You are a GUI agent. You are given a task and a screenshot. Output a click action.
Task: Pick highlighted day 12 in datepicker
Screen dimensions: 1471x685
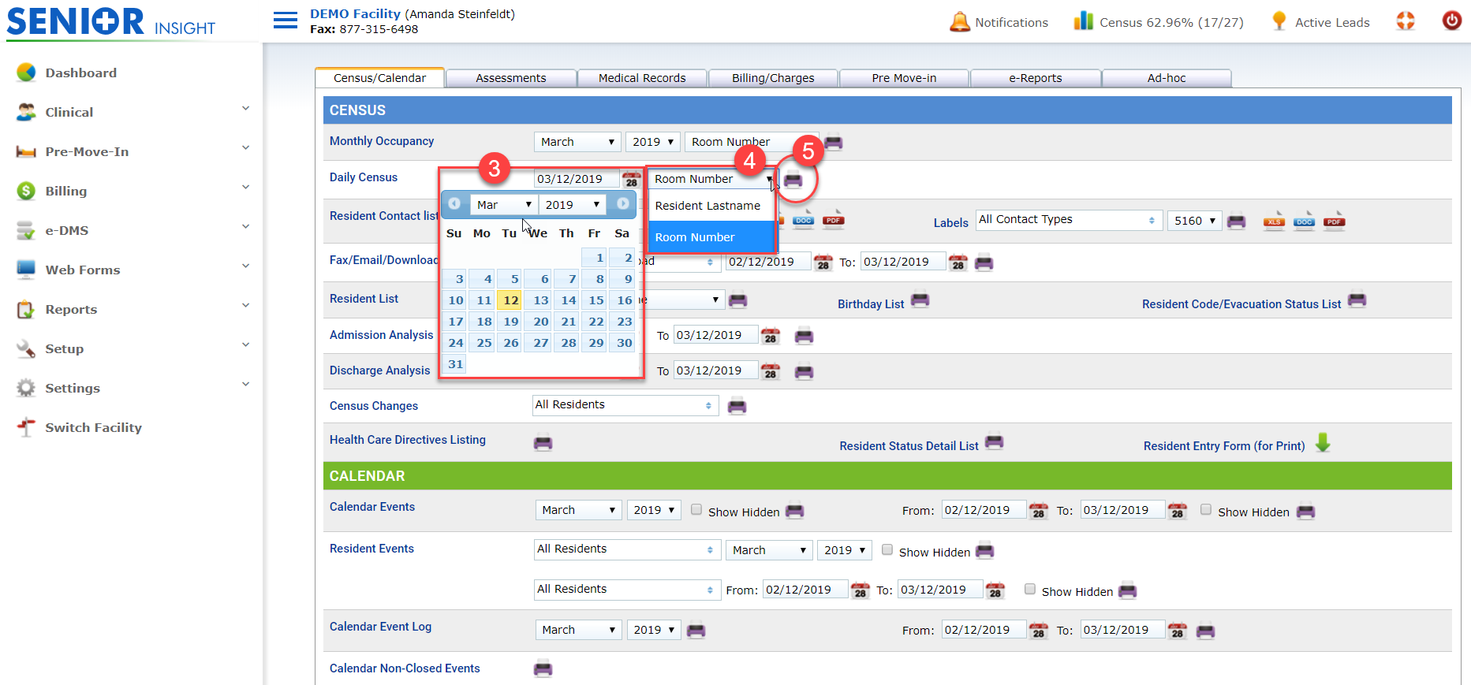pos(511,300)
